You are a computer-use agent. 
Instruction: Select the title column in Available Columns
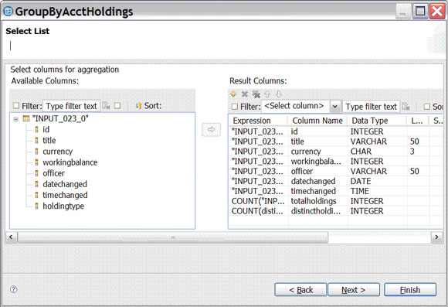coord(49,141)
